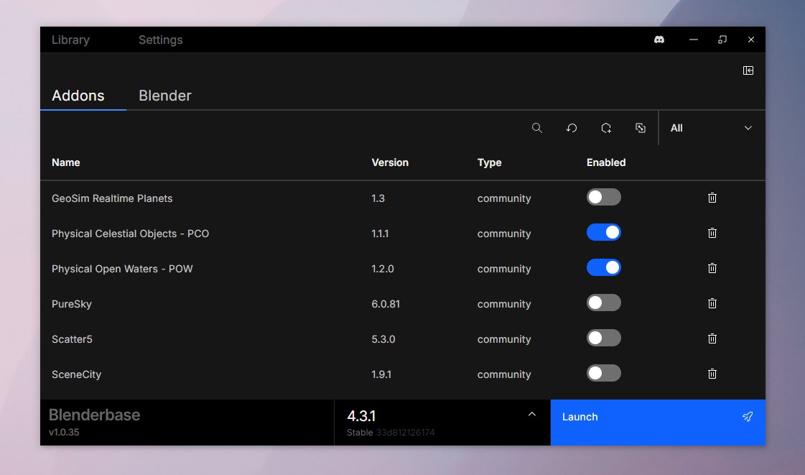Click Scatter5 version 5.3.0
The height and width of the screenshot is (475, 805).
tap(383, 339)
